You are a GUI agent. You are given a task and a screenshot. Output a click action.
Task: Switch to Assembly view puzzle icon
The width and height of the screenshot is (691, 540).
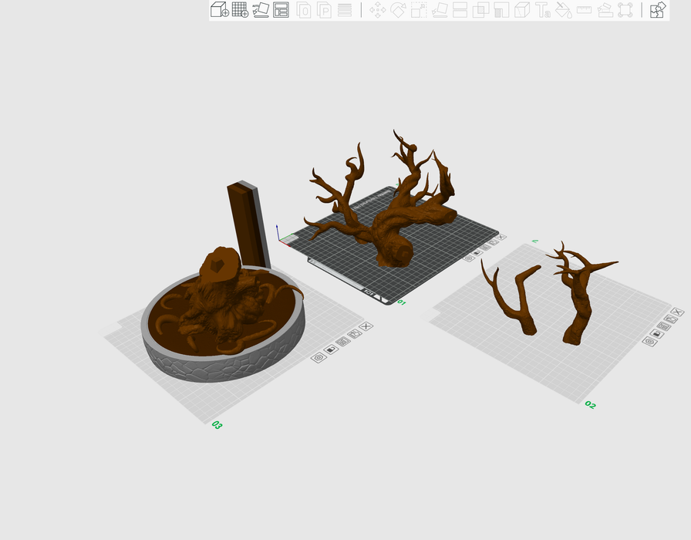coord(658,10)
